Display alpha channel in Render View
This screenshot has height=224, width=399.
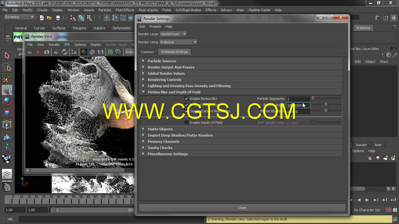[x=92, y=52]
